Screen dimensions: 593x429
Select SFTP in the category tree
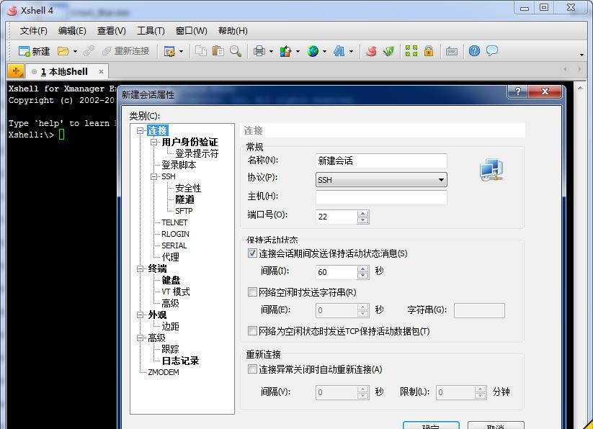(x=184, y=211)
